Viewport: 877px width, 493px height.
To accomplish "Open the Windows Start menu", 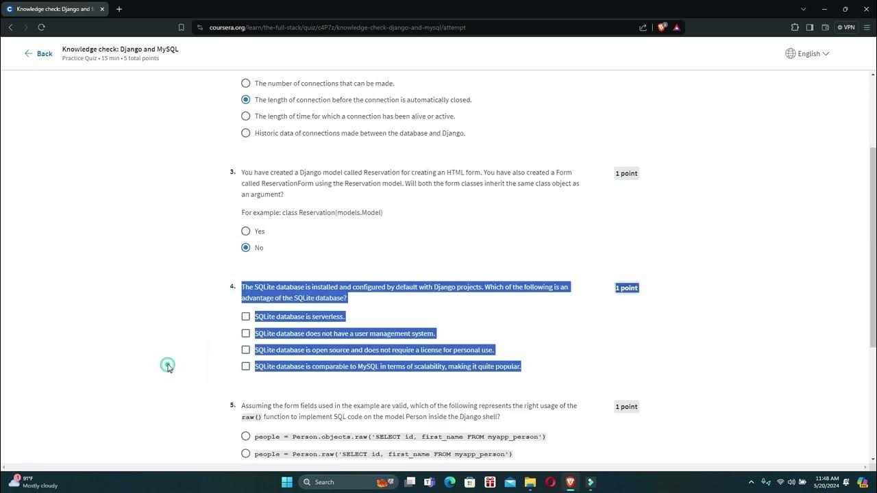I will pyautogui.click(x=287, y=482).
